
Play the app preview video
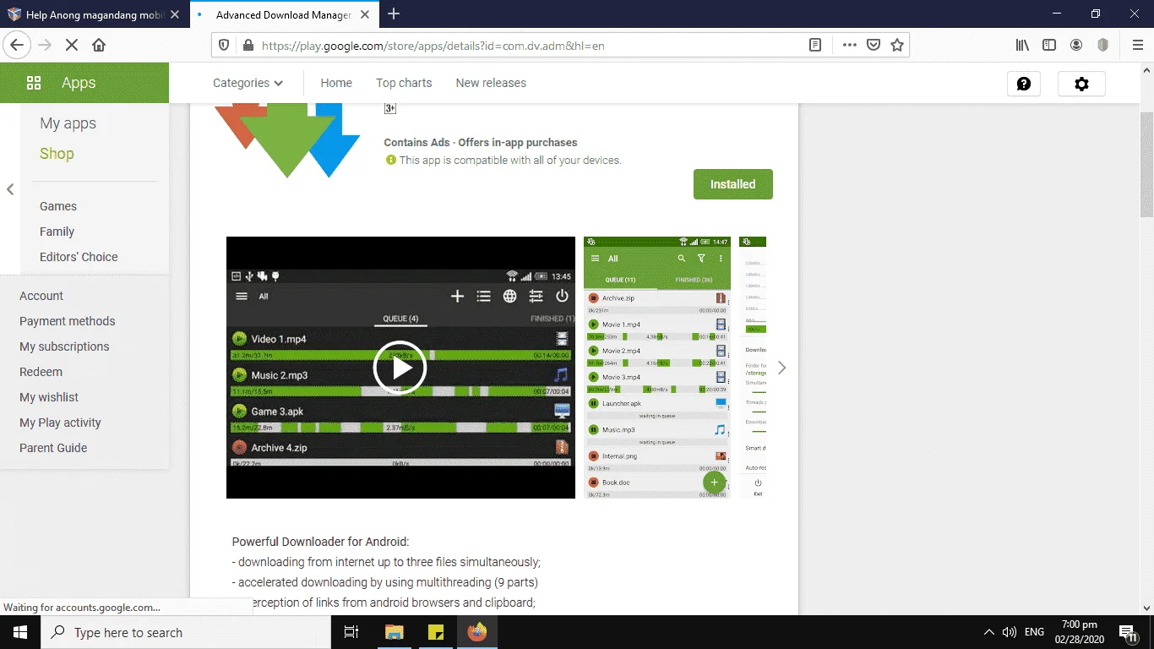tap(400, 368)
